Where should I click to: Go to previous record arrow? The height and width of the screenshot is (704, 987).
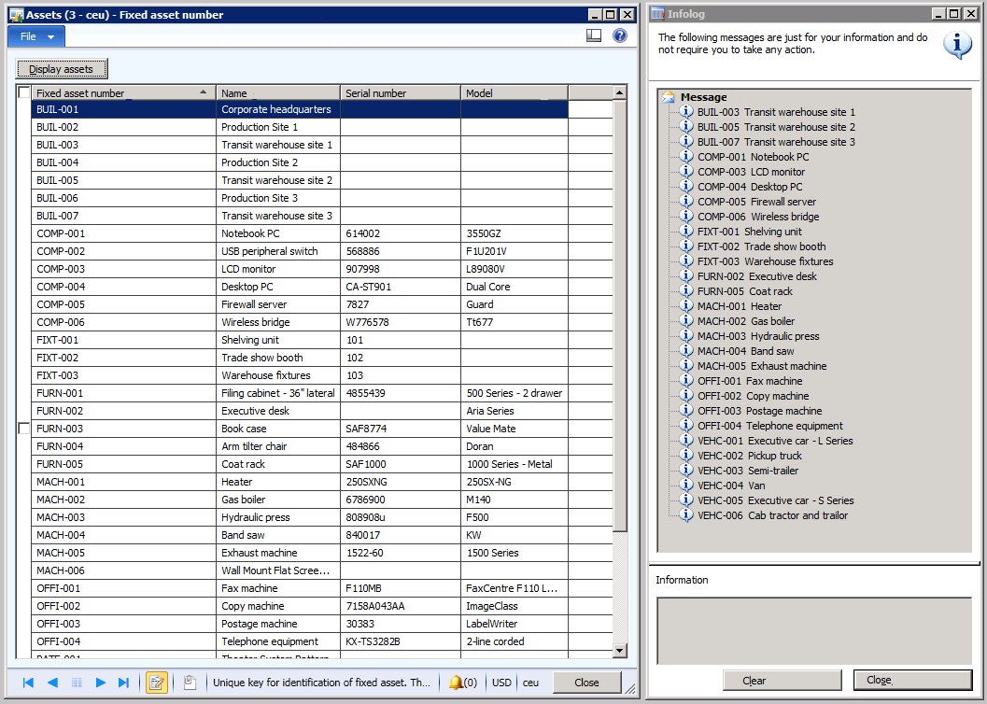[x=52, y=683]
